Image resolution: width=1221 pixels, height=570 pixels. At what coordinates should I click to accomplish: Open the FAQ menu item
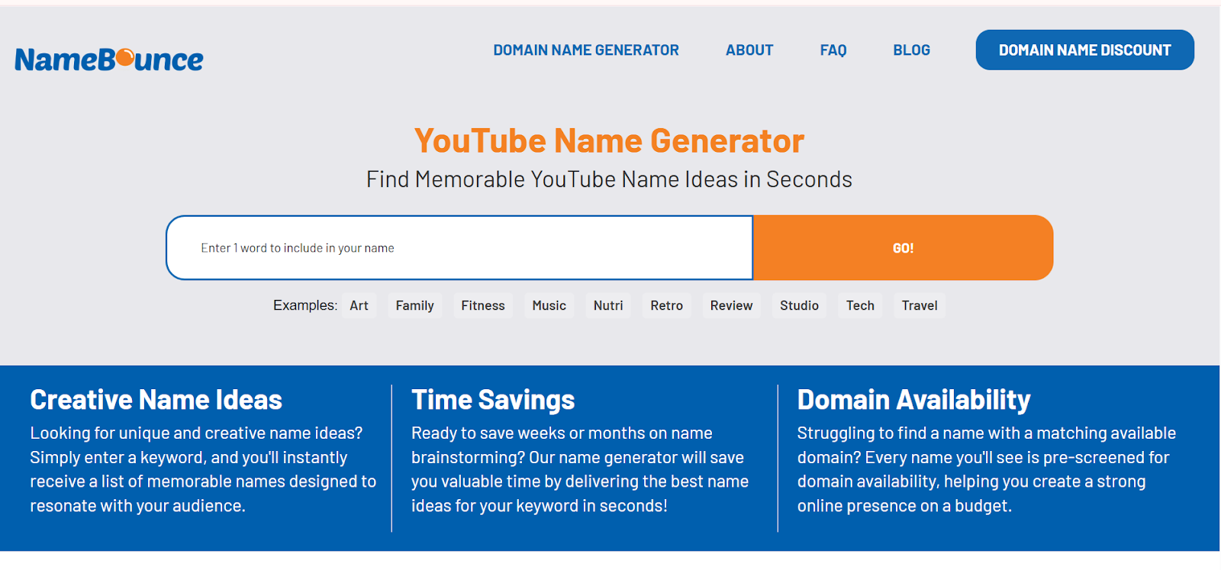[x=833, y=50]
